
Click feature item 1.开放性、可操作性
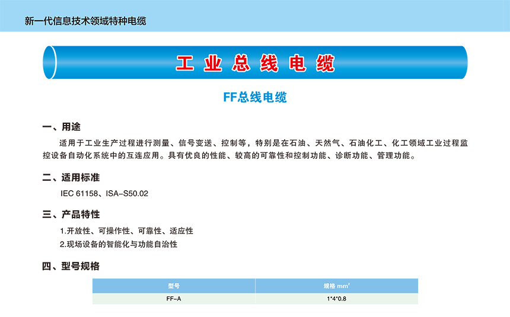(126, 230)
